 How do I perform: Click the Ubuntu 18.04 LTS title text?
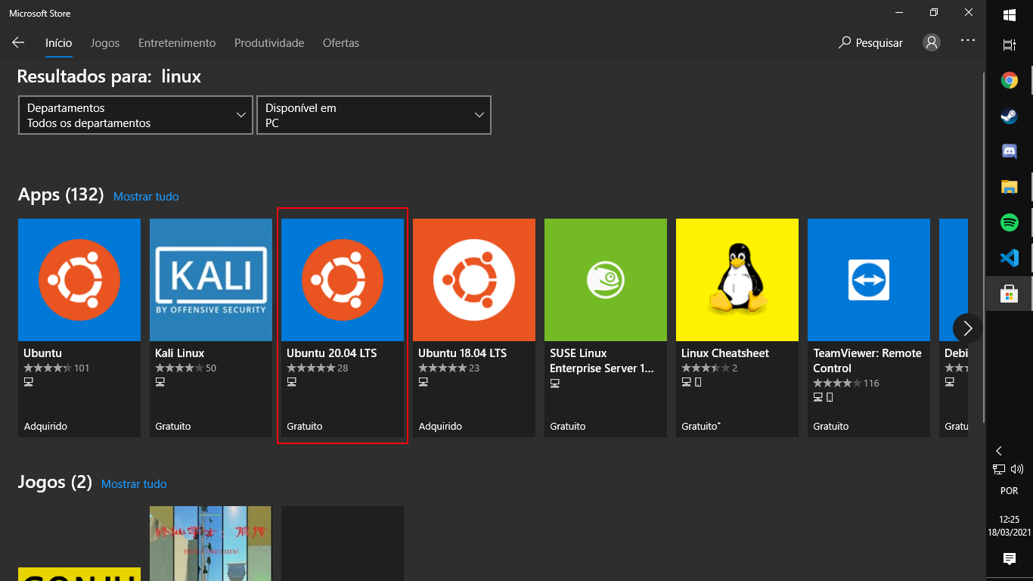tap(462, 353)
